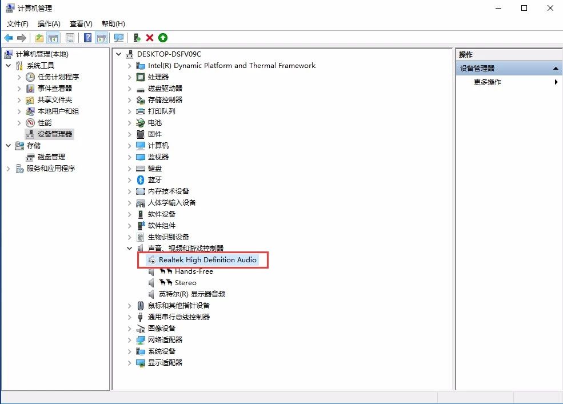Click the 处理器 processor icon
Image resolution: width=563 pixels, height=404 pixels.
pyautogui.click(x=141, y=77)
